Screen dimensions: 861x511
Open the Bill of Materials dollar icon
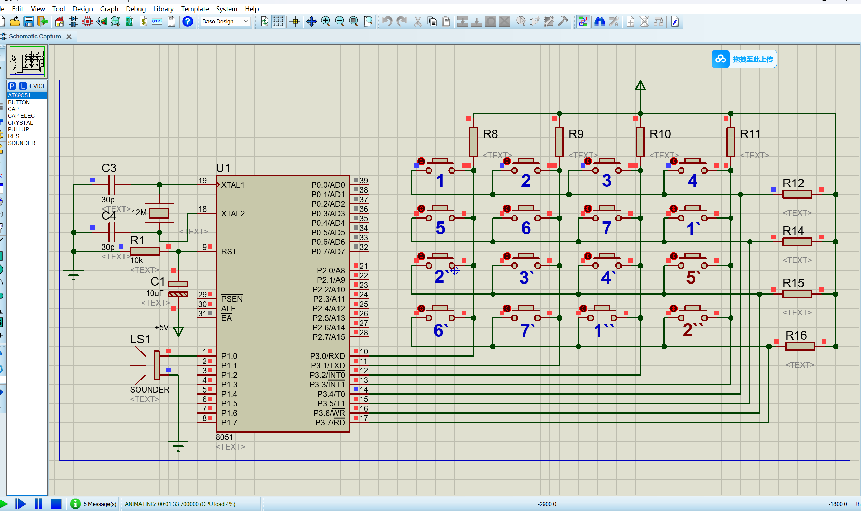coord(144,22)
